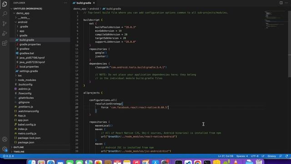Change language mode Groovy
The image size is (291, 164).
[272, 156]
